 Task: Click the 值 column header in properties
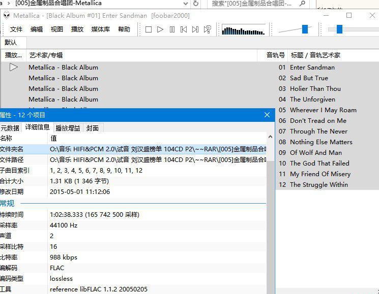pos(157,138)
